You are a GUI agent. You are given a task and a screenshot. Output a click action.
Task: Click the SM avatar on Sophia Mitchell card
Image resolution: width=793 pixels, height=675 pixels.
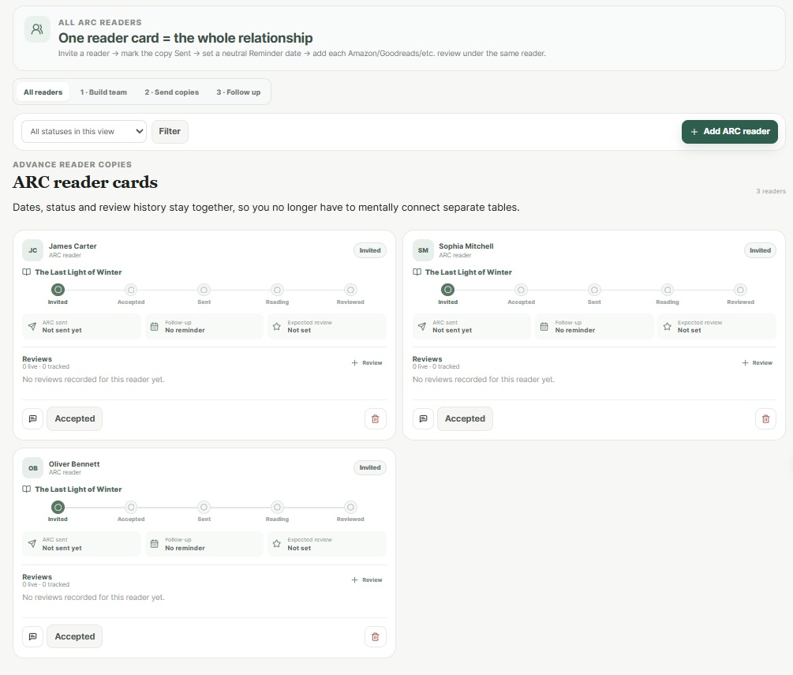pyautogui.click(x=423, y=250)
